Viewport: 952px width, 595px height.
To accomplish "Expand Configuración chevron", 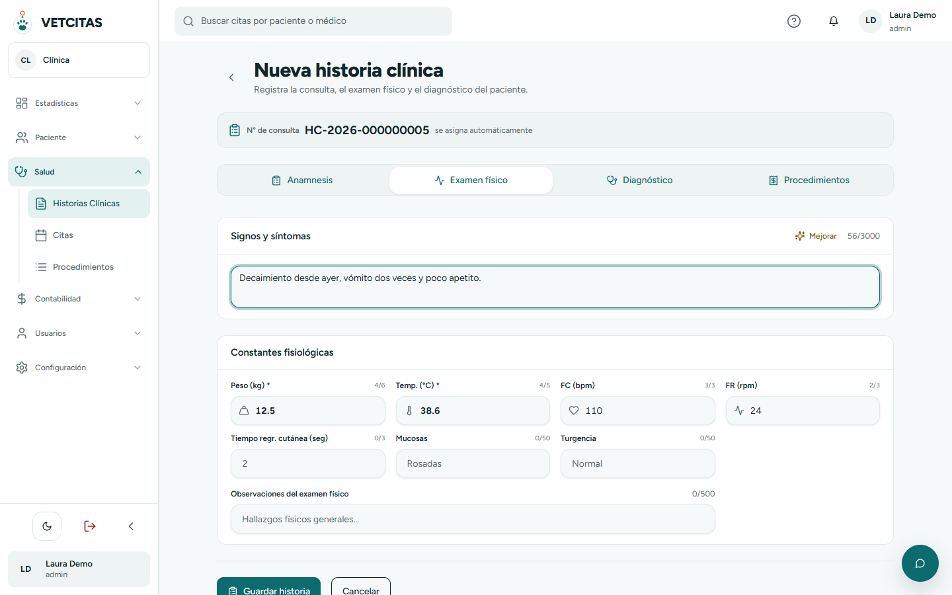I will [x=138, y=368].
